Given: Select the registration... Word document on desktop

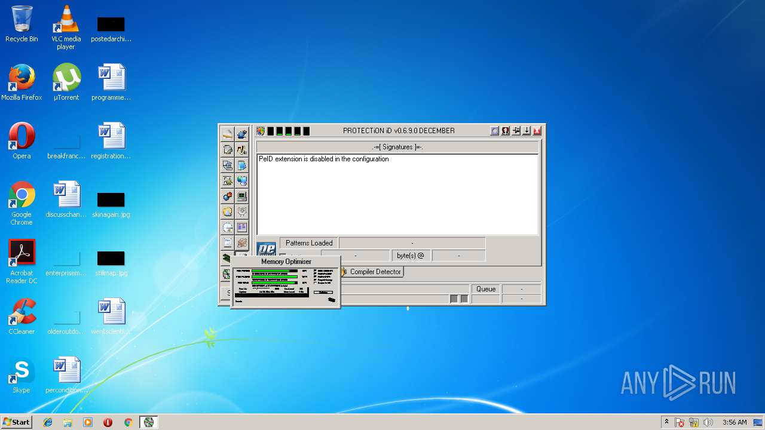Looking at the screenshot, I should tap(111, 141).
